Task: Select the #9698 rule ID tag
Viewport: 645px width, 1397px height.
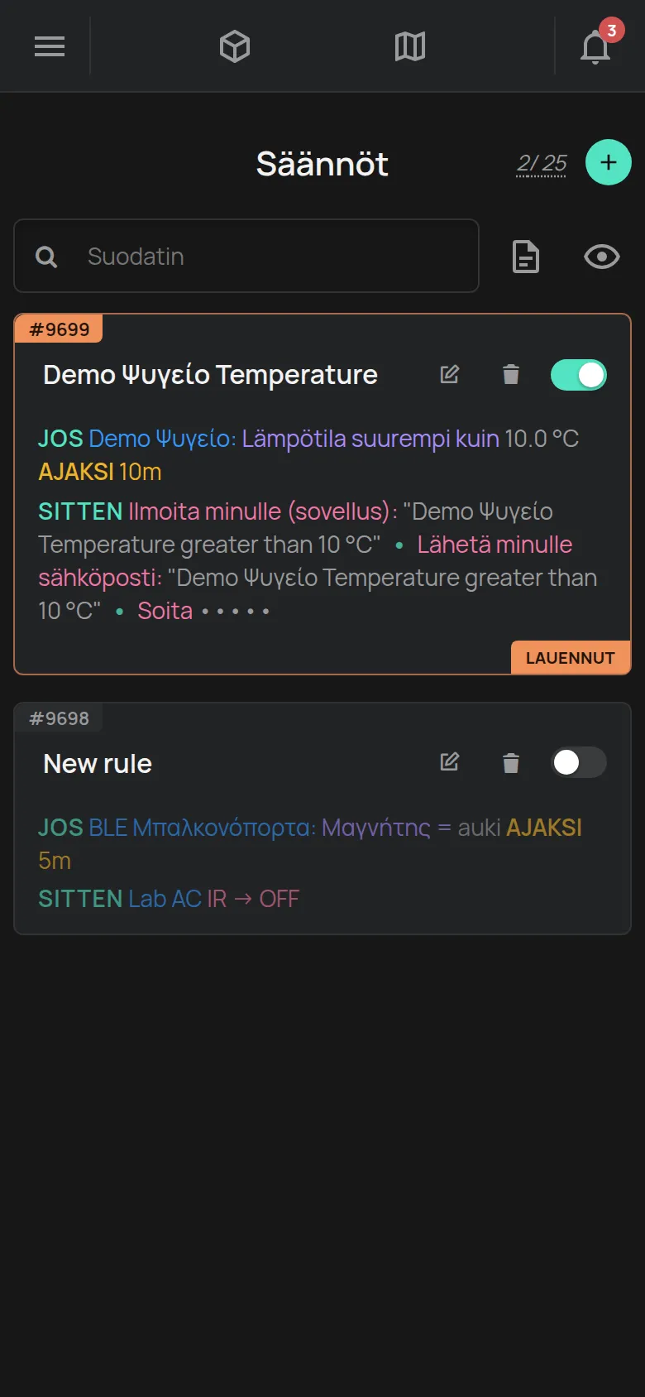Action: click(x=59, y=718)
